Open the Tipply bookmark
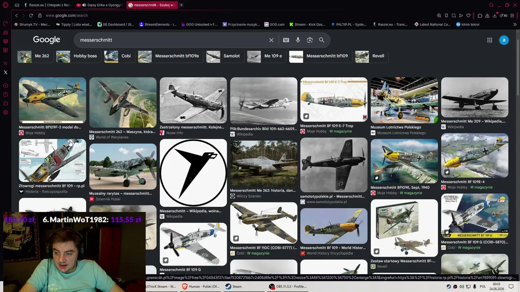Image resolution: width=520 pixels, height=292 pixels. [74, 24]
